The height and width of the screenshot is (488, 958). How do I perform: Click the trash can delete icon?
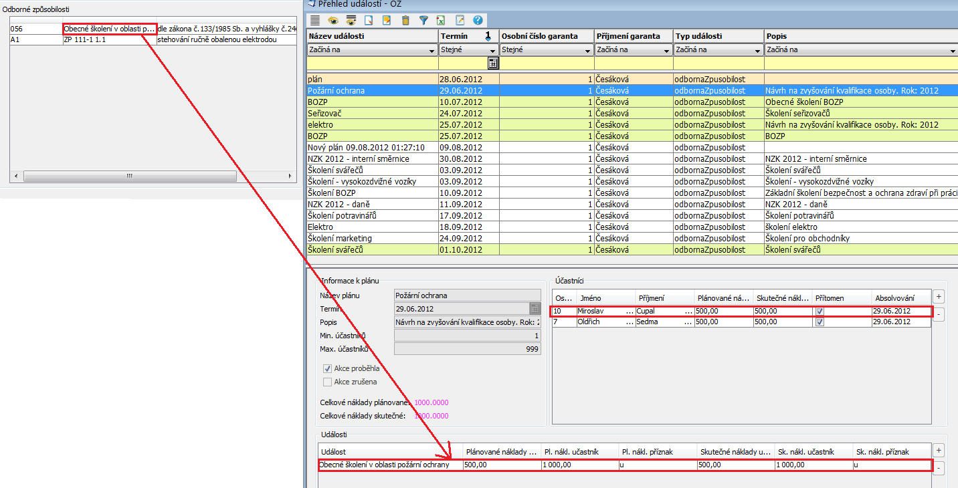[405, 21]
